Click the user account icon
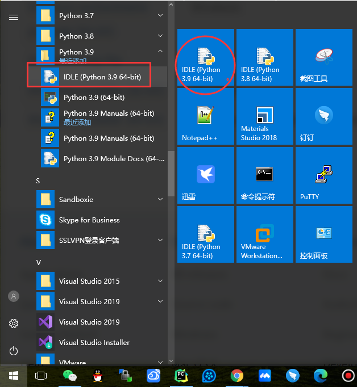This screenshot has height=387, width=357. (14, 296)
